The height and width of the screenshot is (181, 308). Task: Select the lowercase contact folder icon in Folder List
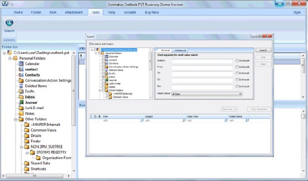(21, 69)
